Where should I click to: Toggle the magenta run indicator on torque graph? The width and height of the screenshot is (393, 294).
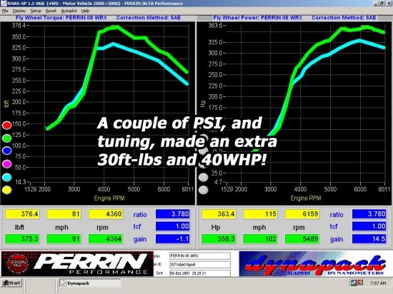click(x=6, y=164)
